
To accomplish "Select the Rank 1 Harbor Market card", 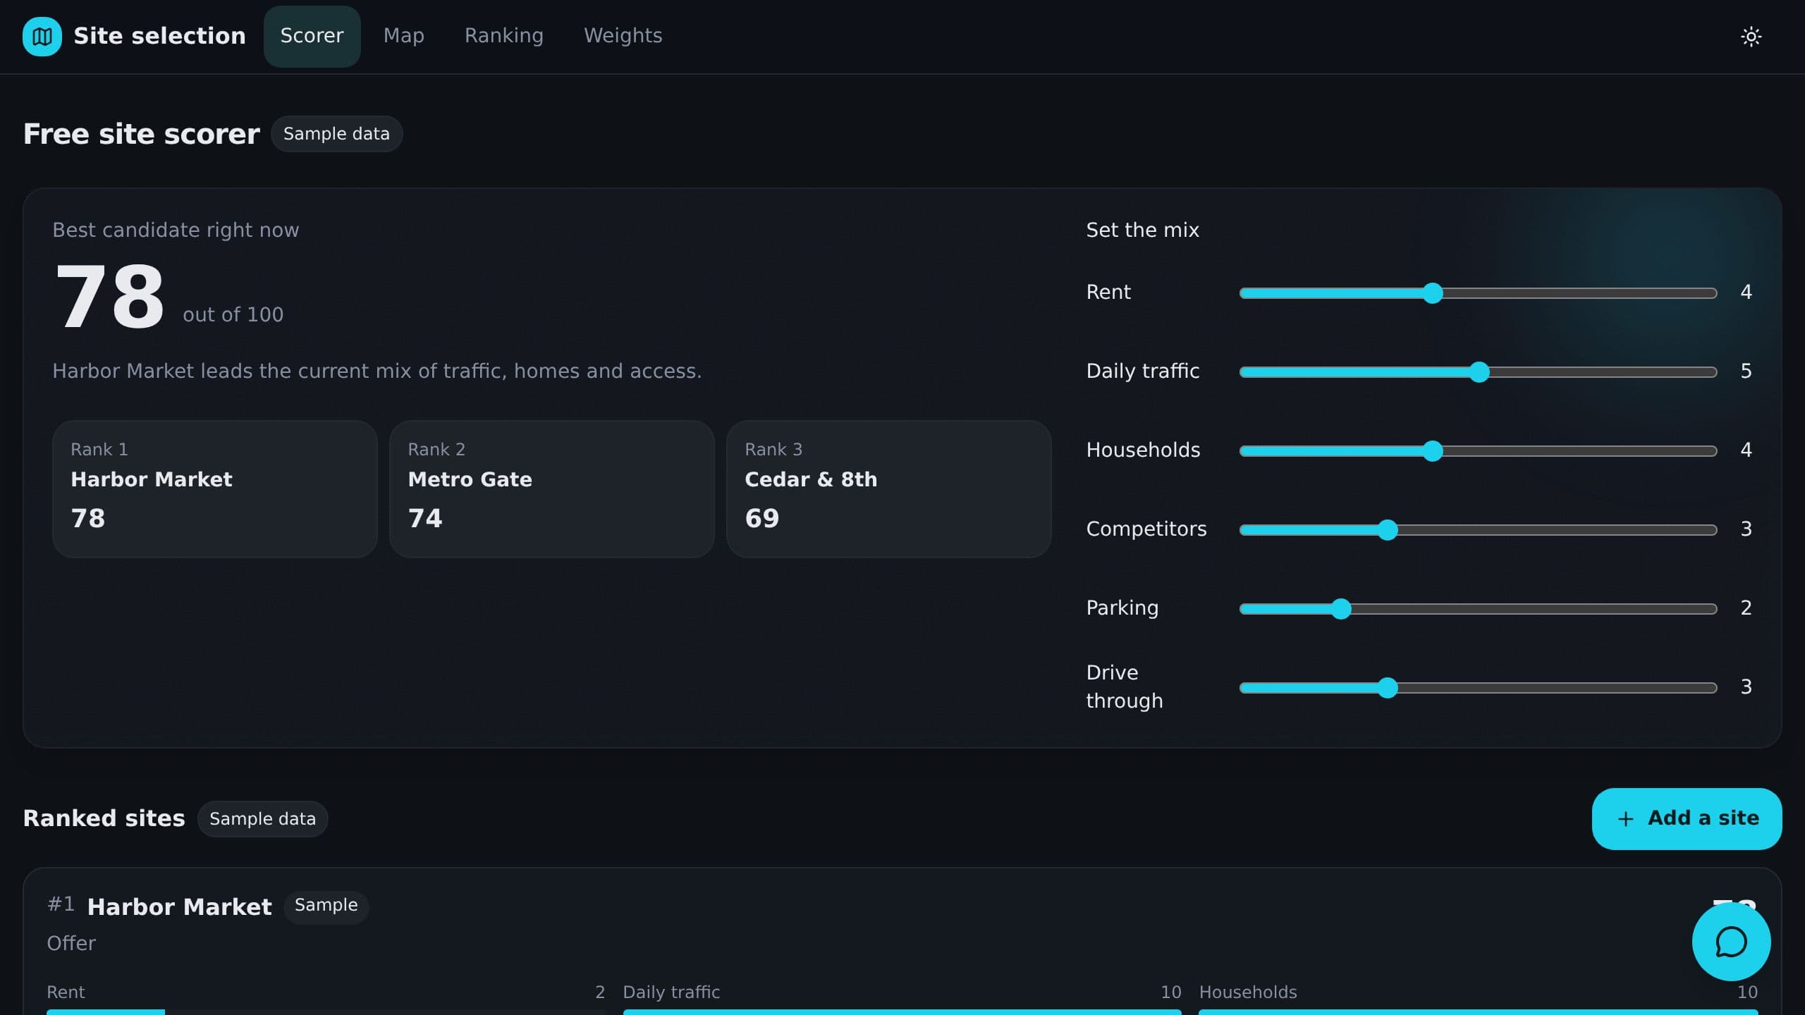I will pyautogui.click(x=215, y=489).
